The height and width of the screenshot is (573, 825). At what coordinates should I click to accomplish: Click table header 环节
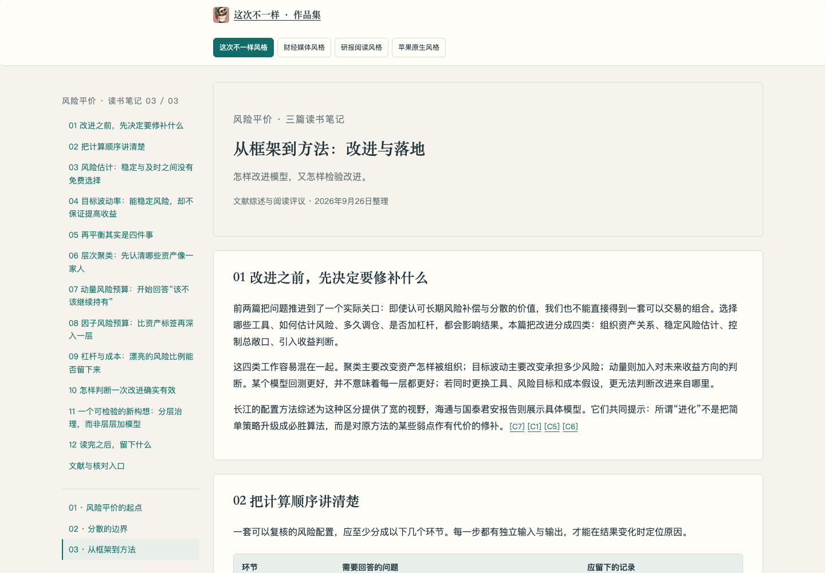coord(250,567)
